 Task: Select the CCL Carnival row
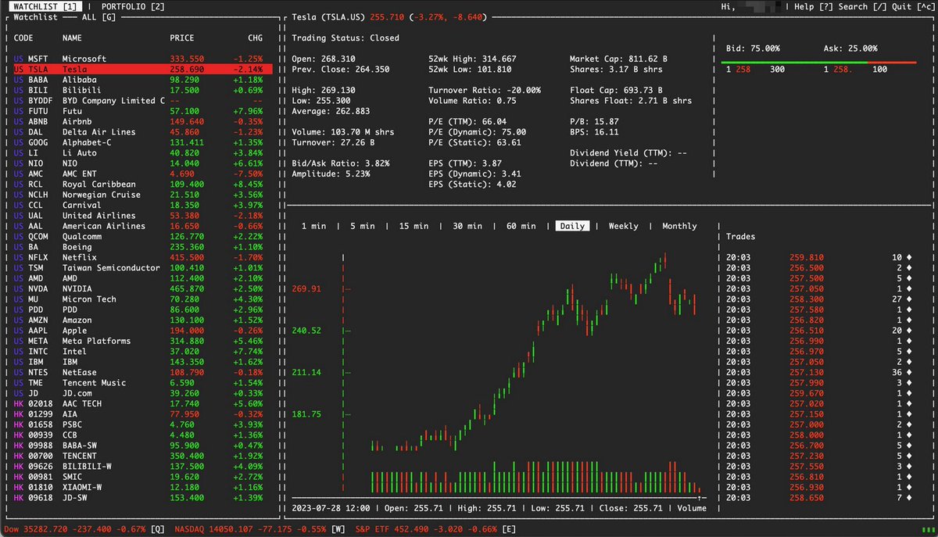[x=142, y=205]
